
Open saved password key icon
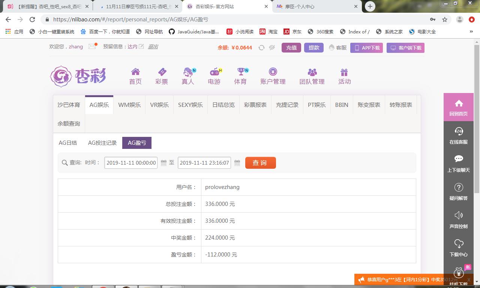click(433, 19)
